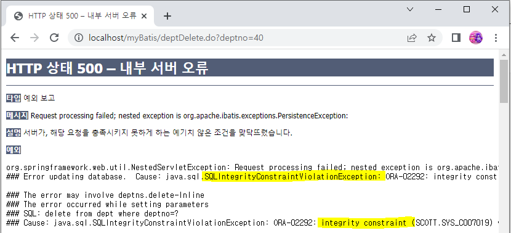
Task: Click the 메시지 label
Action: [17, 115]
